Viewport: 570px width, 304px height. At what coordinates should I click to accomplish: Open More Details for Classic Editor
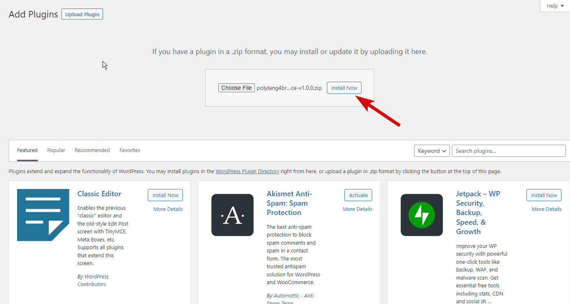[168, 209]
